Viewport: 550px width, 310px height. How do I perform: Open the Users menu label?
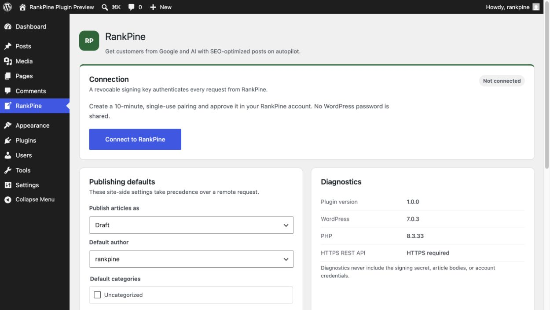click(24, 155)
